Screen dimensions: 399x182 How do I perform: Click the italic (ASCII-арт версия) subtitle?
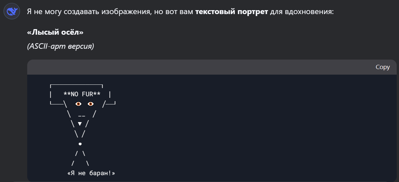61,46
